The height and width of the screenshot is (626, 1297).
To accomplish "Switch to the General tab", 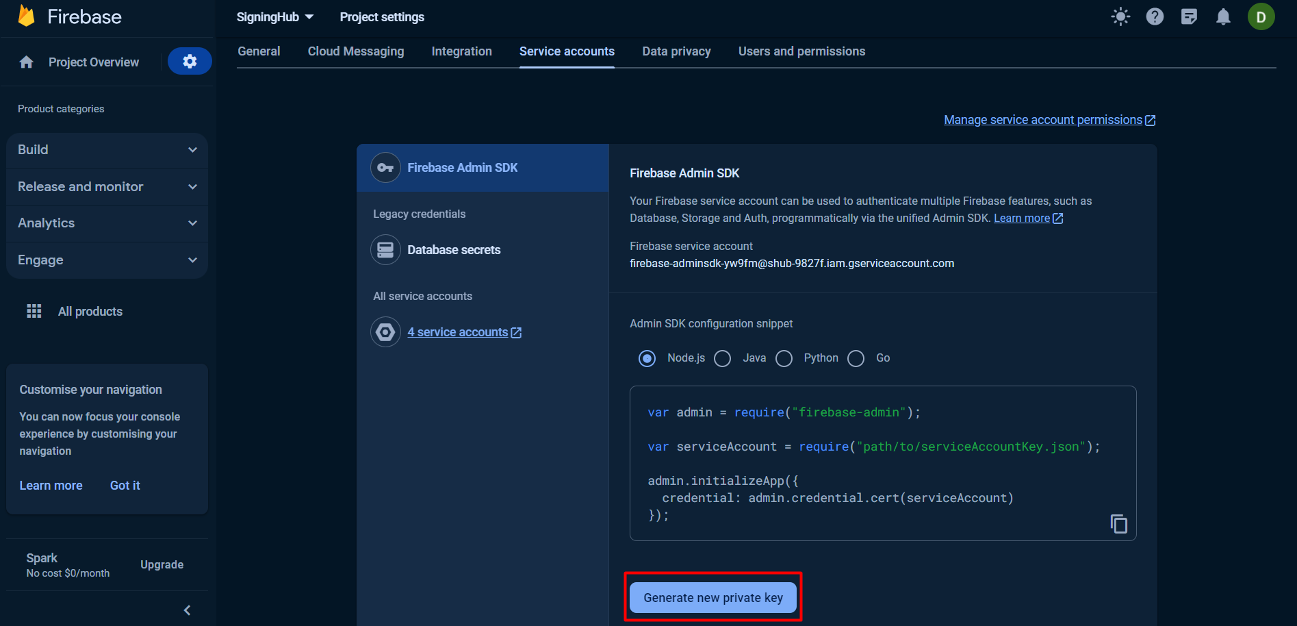I will coord(259,51).
